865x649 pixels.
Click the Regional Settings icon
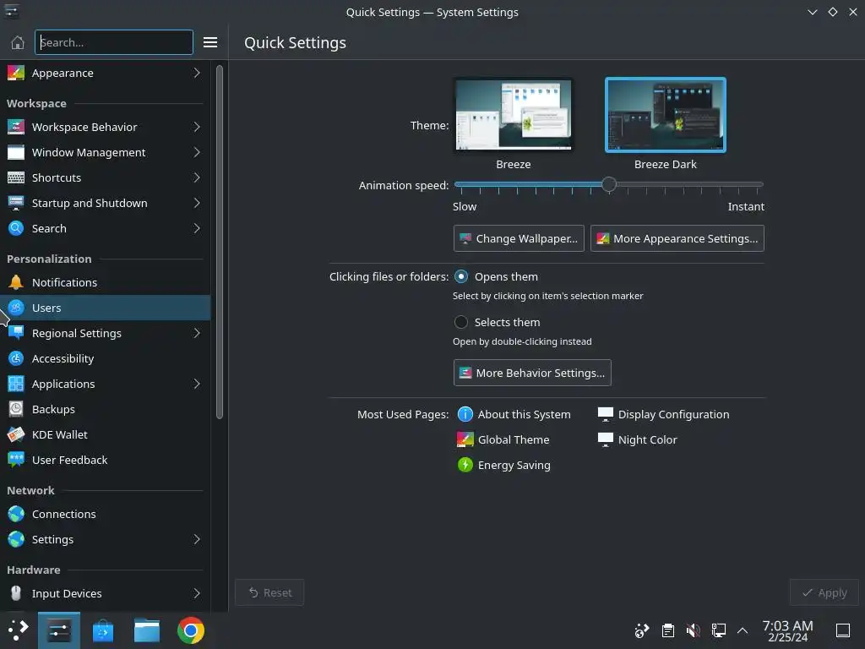pos(16,333)
